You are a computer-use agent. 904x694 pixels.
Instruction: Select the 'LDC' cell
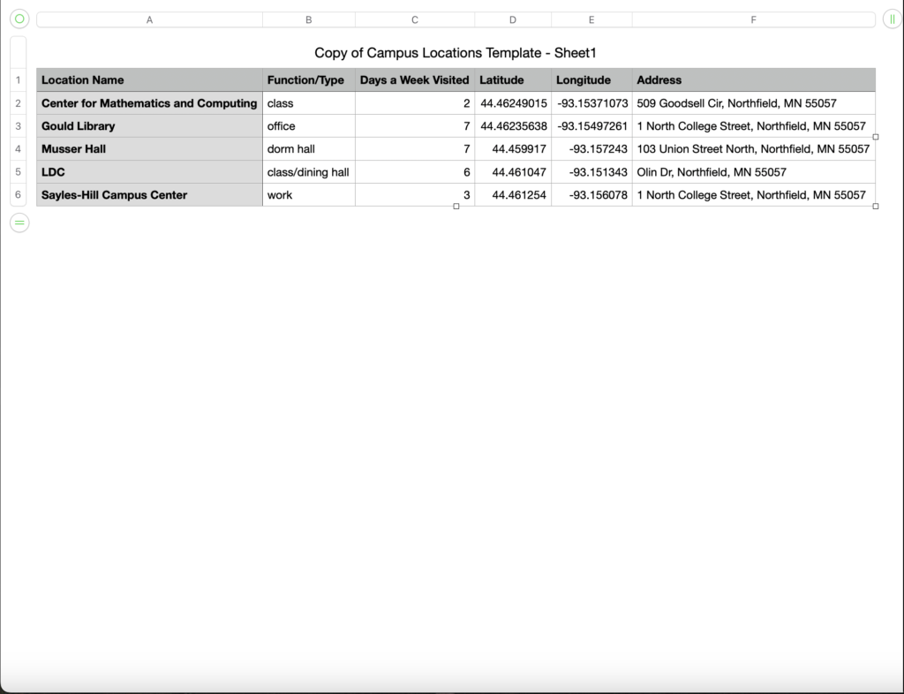[149, 172]
